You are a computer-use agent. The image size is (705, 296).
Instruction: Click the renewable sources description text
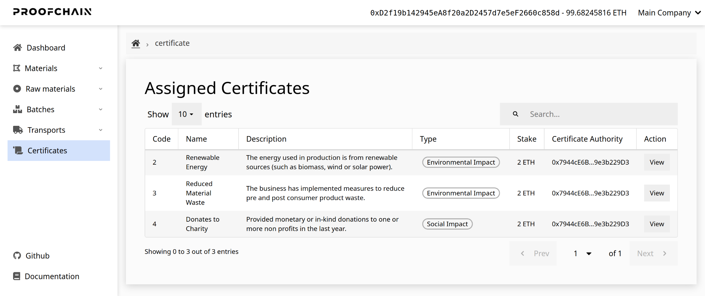pos(322,162)
